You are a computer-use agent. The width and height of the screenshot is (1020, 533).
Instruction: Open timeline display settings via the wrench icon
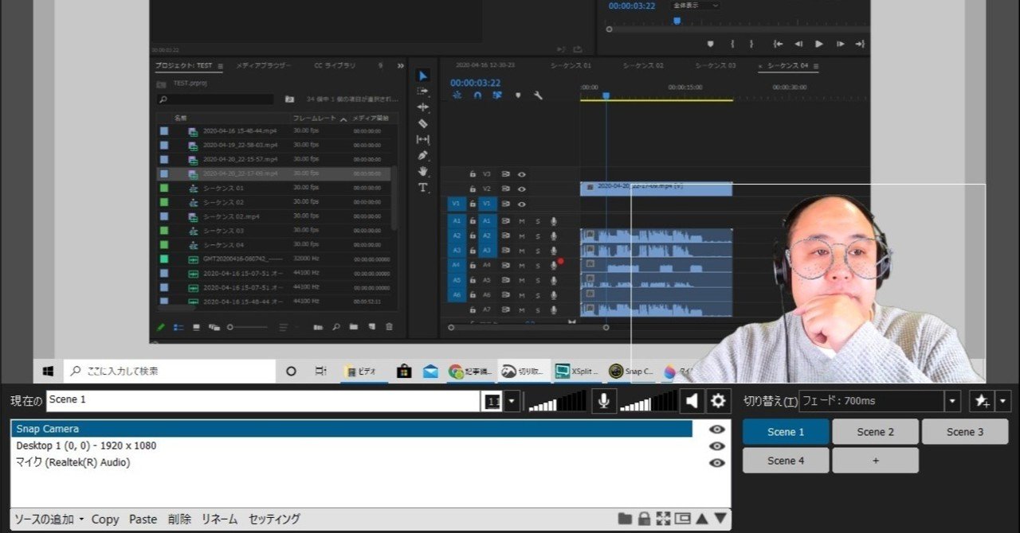(x=538, y=95)
